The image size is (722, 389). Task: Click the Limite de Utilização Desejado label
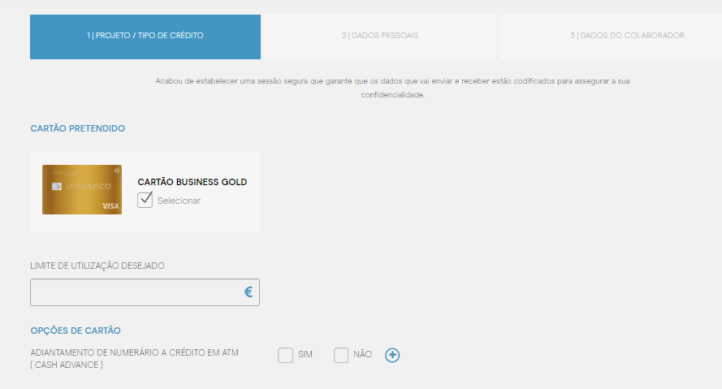click(97, 266)
